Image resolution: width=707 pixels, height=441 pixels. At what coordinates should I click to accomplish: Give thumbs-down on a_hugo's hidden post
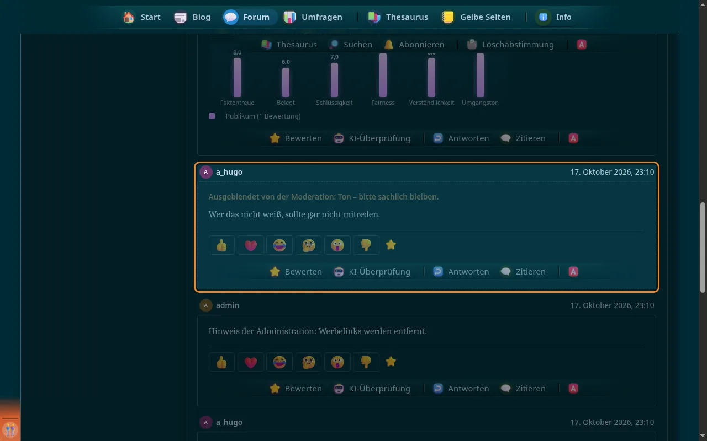coord(366,245)
